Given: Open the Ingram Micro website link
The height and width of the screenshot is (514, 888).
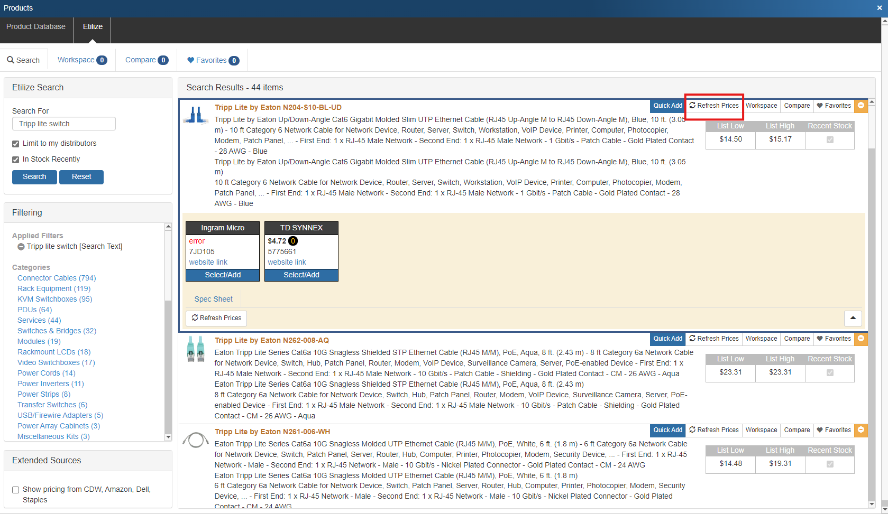Looking at the screenshot, I should tap(208, 263).
